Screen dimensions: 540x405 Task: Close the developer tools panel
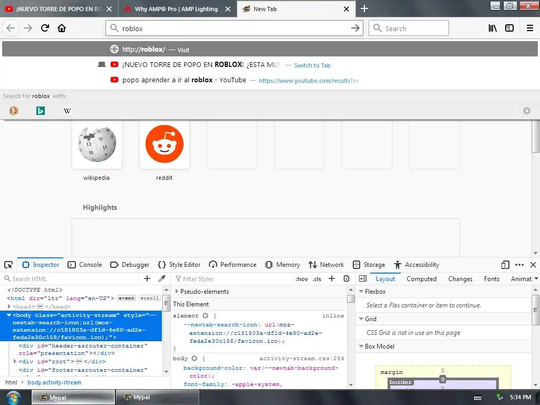click(533, 265)
